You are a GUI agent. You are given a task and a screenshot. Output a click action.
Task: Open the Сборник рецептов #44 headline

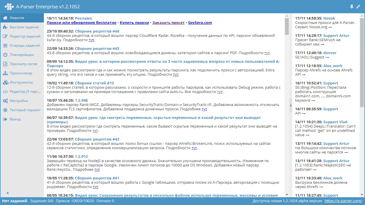coord(97,31)
